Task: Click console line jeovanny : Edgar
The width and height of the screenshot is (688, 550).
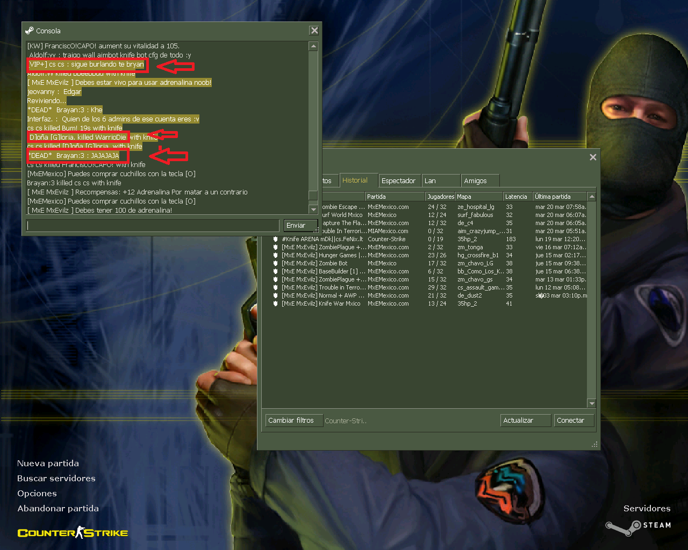Action: click(x=54, y=91)
